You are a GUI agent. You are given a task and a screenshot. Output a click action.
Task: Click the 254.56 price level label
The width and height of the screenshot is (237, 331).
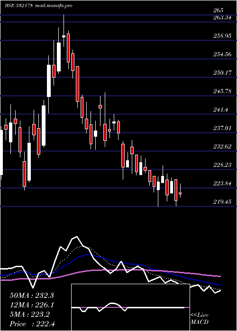coord(222,54)
